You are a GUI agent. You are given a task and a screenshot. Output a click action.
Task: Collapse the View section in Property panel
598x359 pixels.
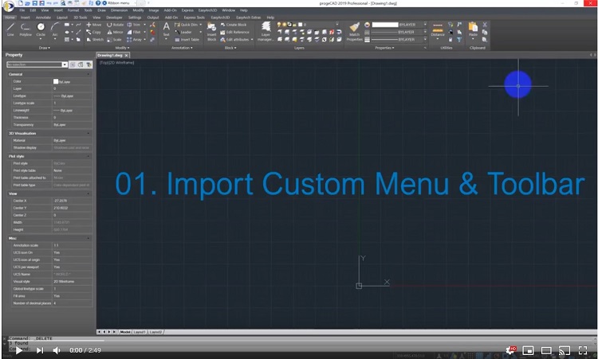88,193
